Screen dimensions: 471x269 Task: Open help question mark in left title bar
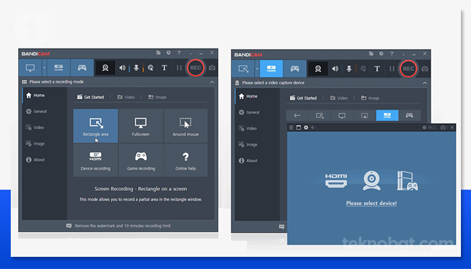coord(179,53)
